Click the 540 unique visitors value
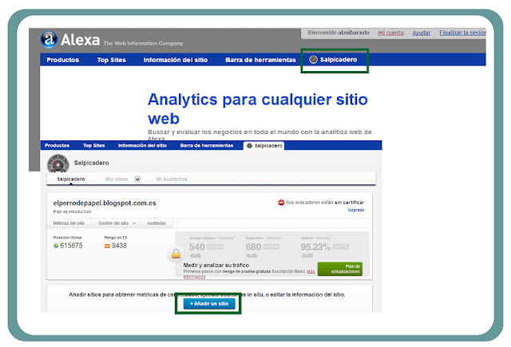Image resolution: width=511 pixels, height=347 pixels. (197, 247)
